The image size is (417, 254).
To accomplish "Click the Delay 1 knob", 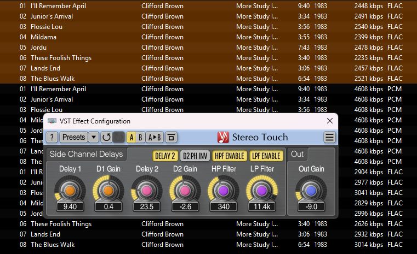I will coord(70,190).
